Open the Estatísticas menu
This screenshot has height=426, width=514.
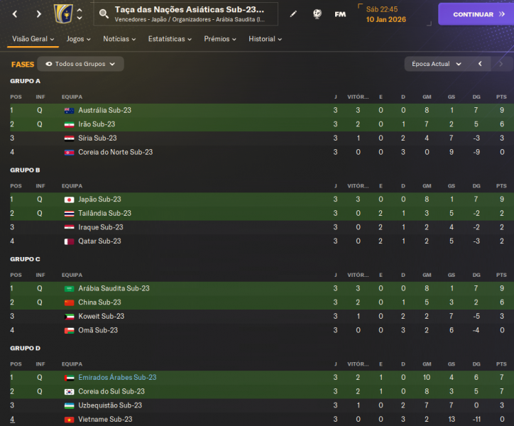[170, 39]
